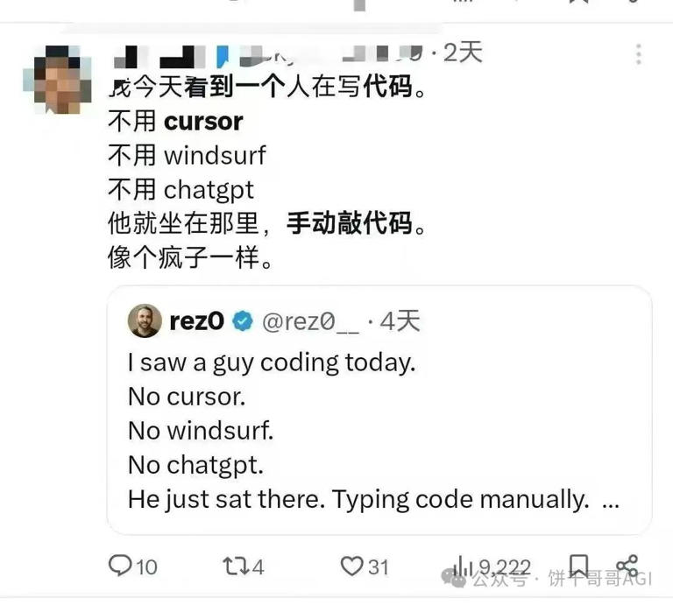
Task: Like the tweet with 31 hearts
Action: pos(351,566)
